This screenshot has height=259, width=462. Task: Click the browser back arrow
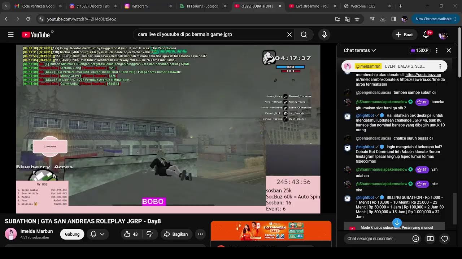click(x=7, y=19)
